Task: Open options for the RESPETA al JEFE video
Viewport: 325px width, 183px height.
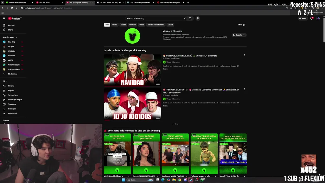Action: point(244,89)
